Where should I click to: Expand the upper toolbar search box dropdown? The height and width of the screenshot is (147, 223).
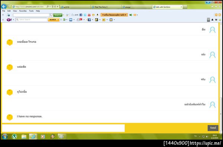point(52,15)
